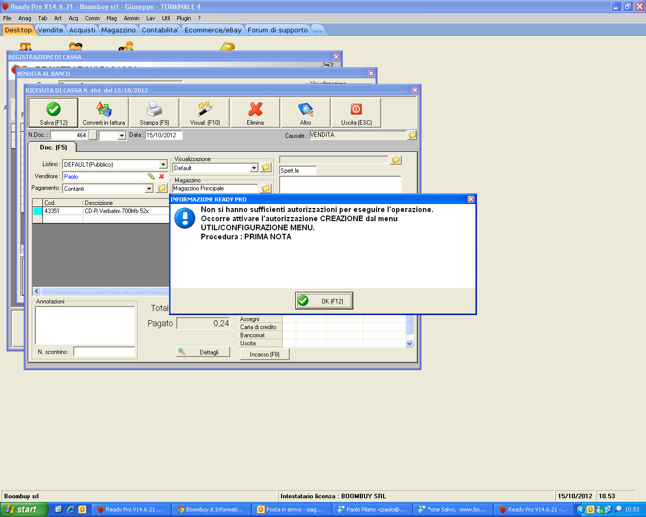Click the Outlook quick launch icon
646x517 pixels.
(x=82, y=509)
